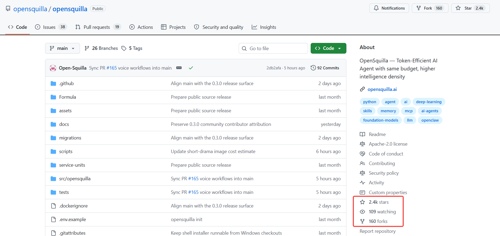Click the file icon beside .env.example
The height and width of the screenshot is (236, 500).
pyautogui.click(x=53, y=219)
